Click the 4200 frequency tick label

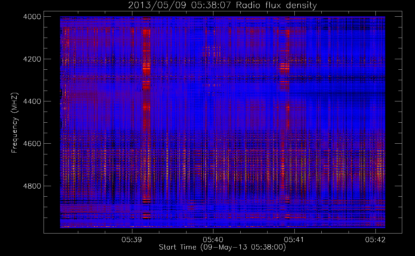click(32, 59)
